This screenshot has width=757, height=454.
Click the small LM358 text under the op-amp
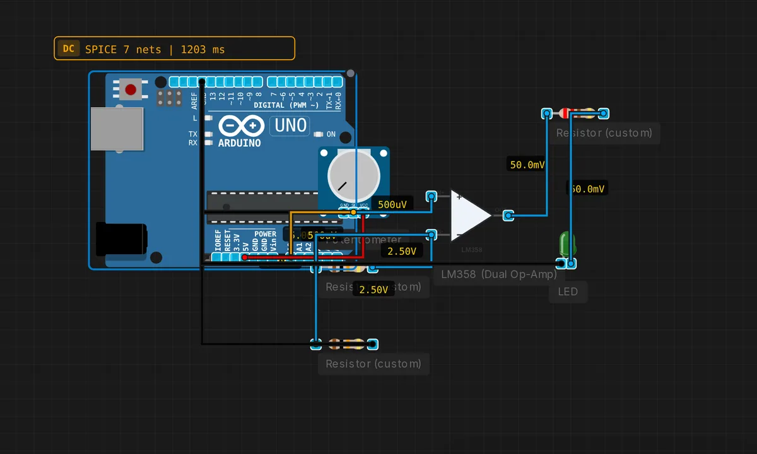point(471,250)
